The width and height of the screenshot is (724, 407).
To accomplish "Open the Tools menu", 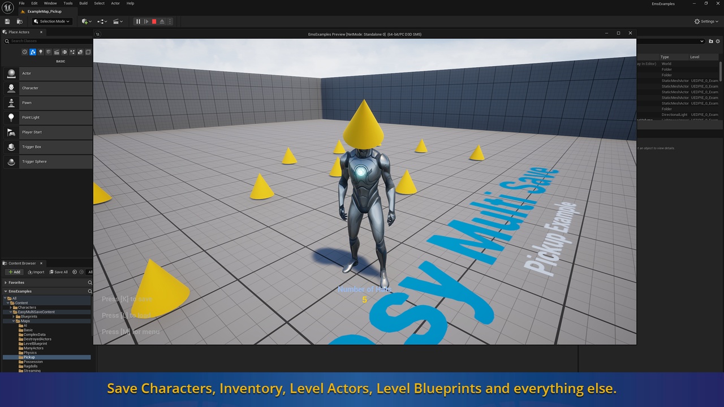I will point(68,3).
